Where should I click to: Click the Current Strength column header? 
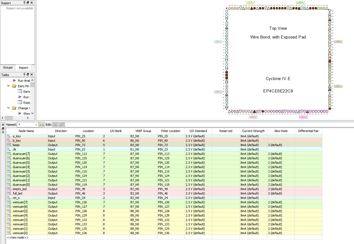pyautogui.click(x=253, y=131)
